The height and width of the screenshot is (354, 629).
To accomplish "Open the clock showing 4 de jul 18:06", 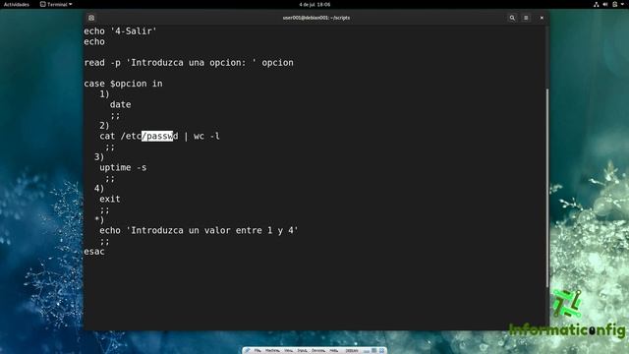I will click(x=314, y=4).
